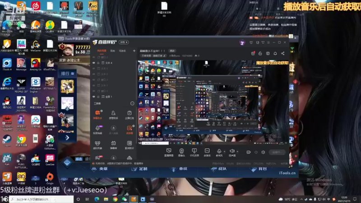361x203 pixels.
Task: Open the user avatar in the title bar
Action: [x=242, y=42]
